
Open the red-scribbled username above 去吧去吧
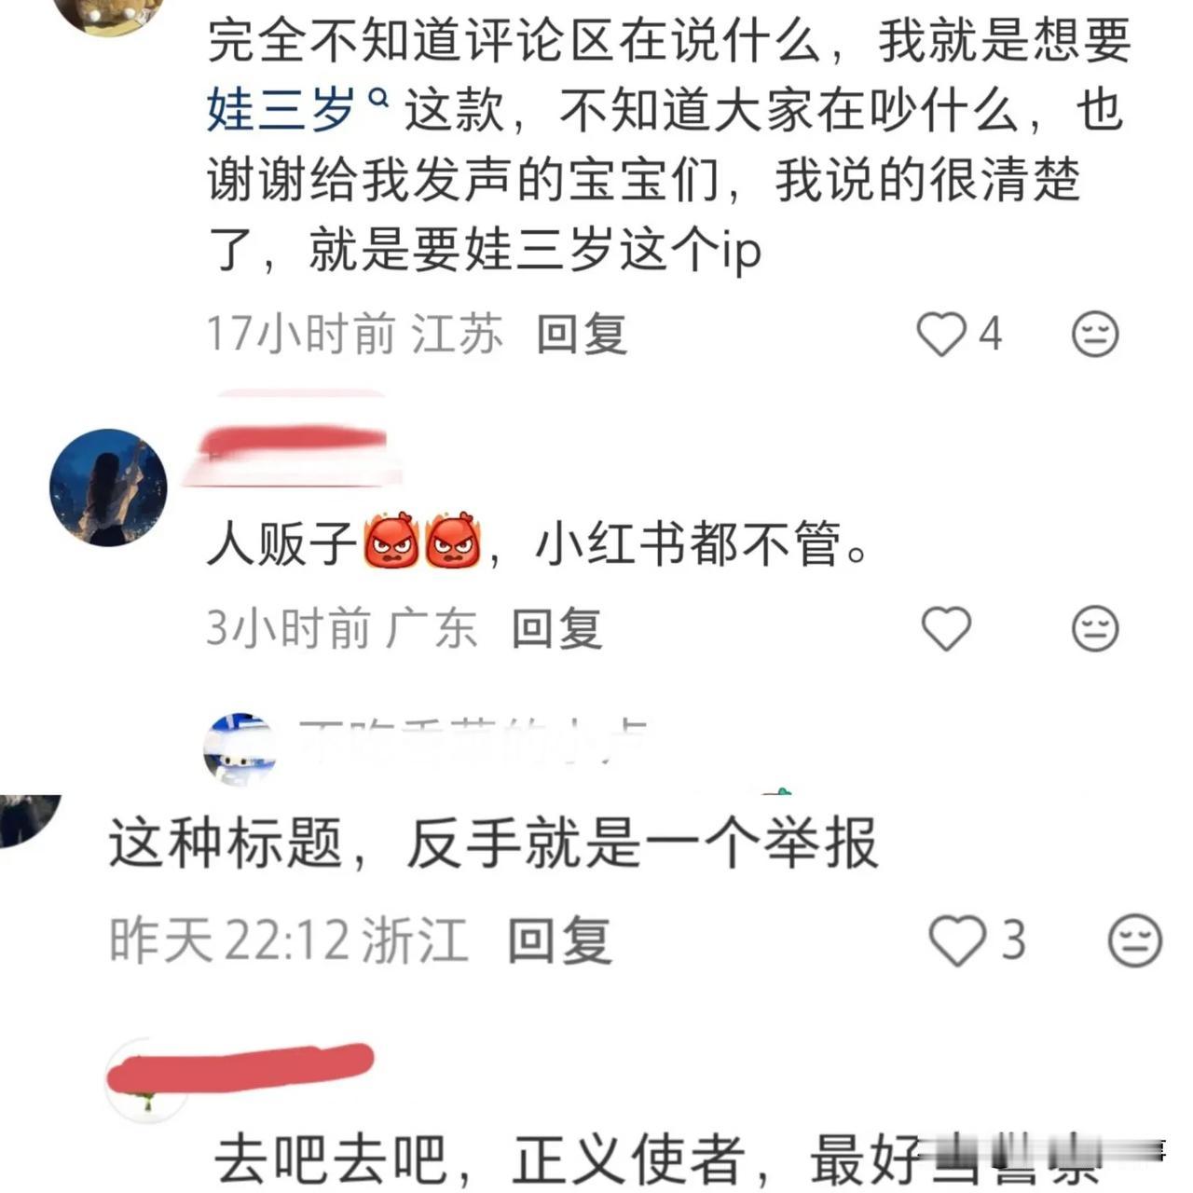click(x=241, y=1070)
